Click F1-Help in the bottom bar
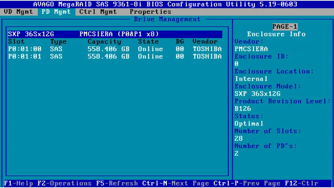The width and height of the screenshot is (334, 188). coord(18,183)
